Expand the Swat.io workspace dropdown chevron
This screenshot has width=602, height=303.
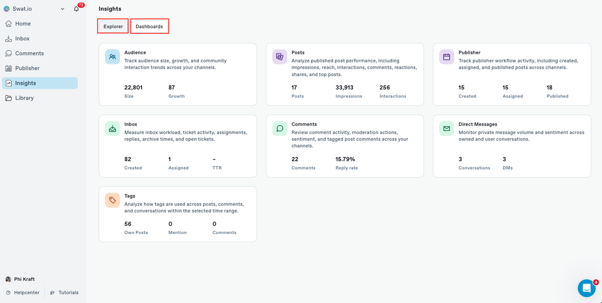click(62, 9)
